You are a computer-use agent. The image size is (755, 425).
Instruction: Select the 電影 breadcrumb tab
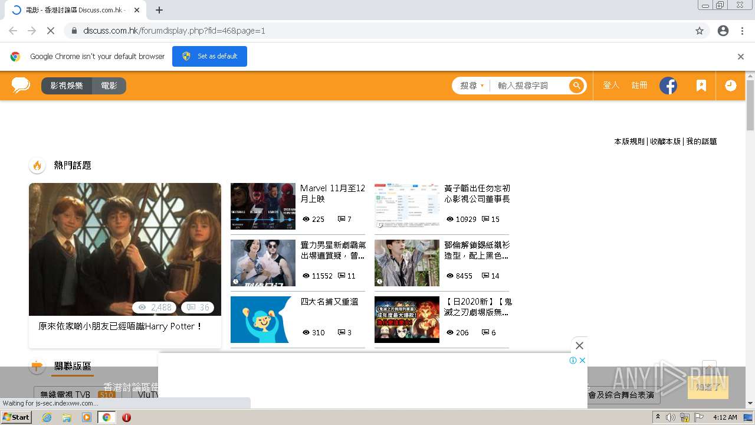point(109,86)
